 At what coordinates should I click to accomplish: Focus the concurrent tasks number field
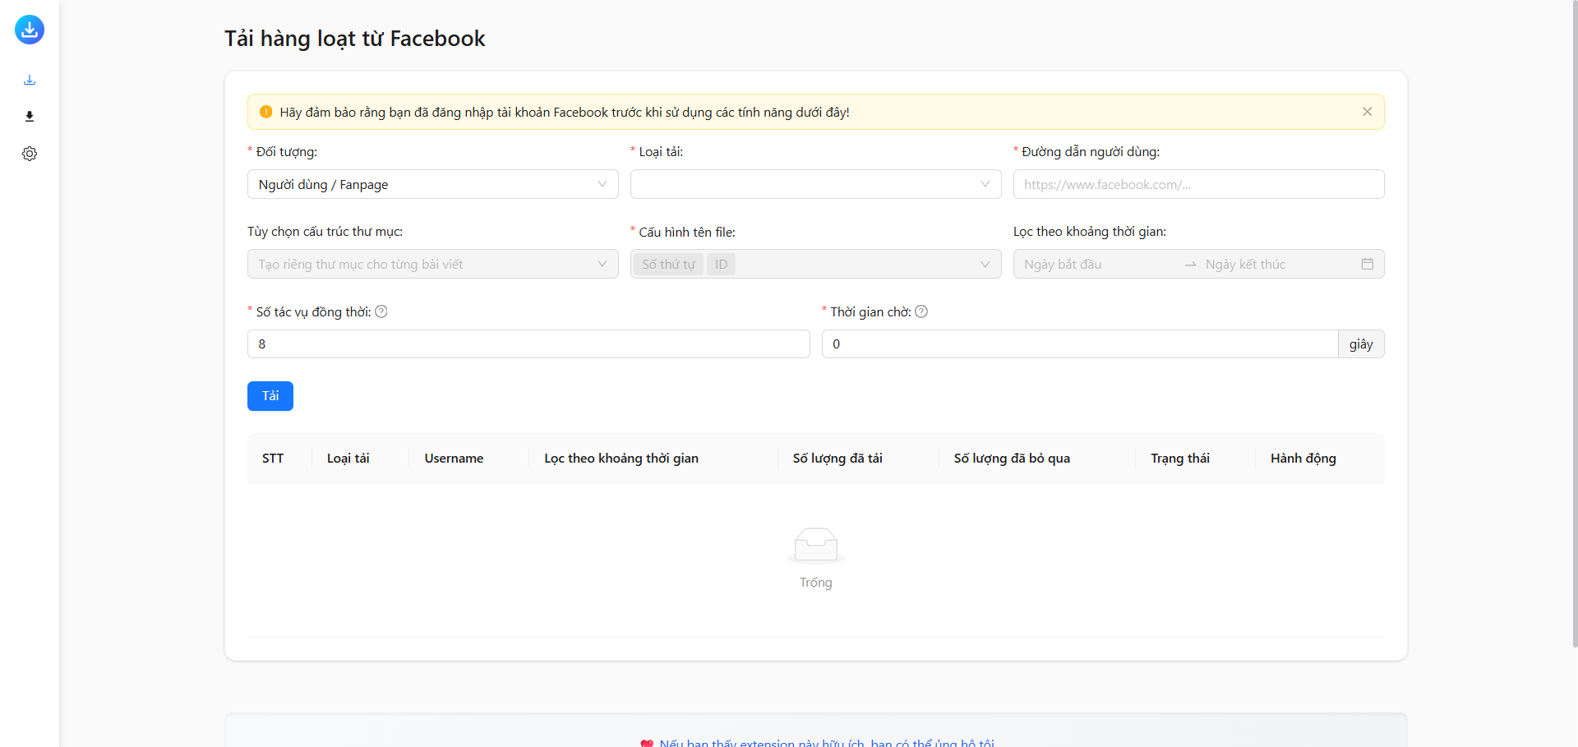point(528,344)
